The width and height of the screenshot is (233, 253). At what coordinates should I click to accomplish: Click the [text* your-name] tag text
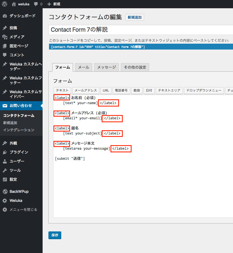coord(80,103)
